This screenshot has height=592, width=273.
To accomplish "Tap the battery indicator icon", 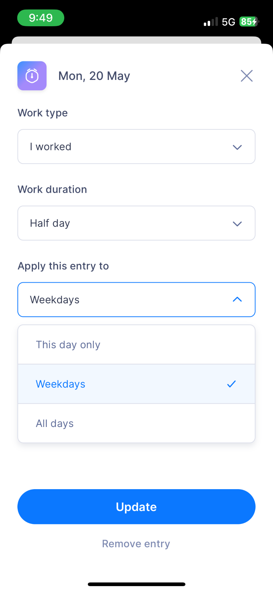I will (249, 22).
